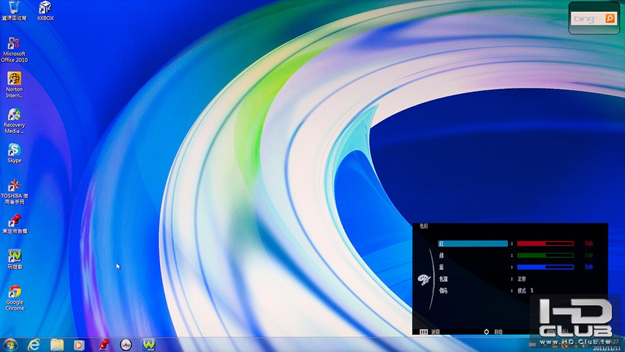Open the WildTangent Games taskbar icon

click(148, 344)
